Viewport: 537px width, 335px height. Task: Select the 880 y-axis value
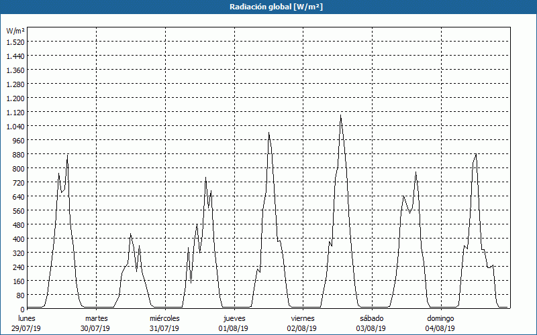[x=19, y=155]
